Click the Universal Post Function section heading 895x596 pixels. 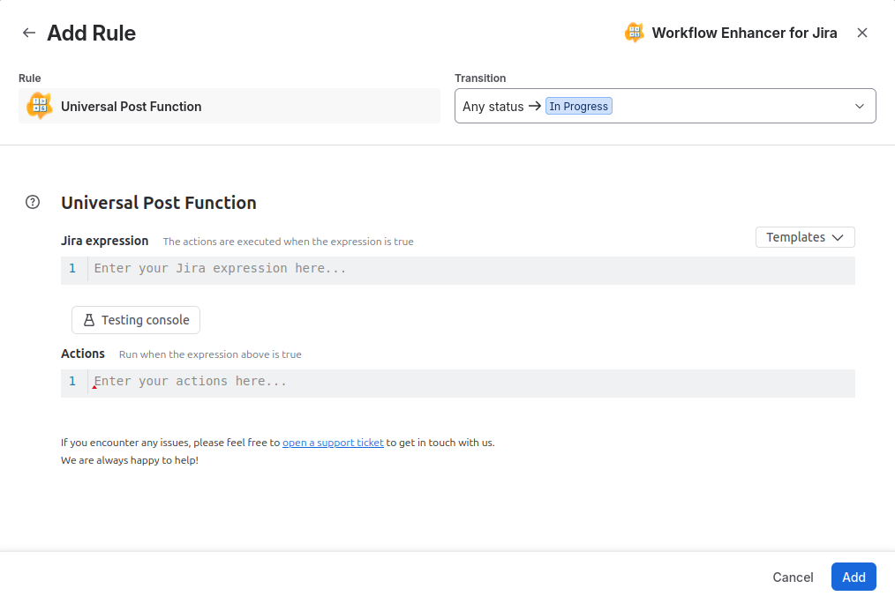159,203
